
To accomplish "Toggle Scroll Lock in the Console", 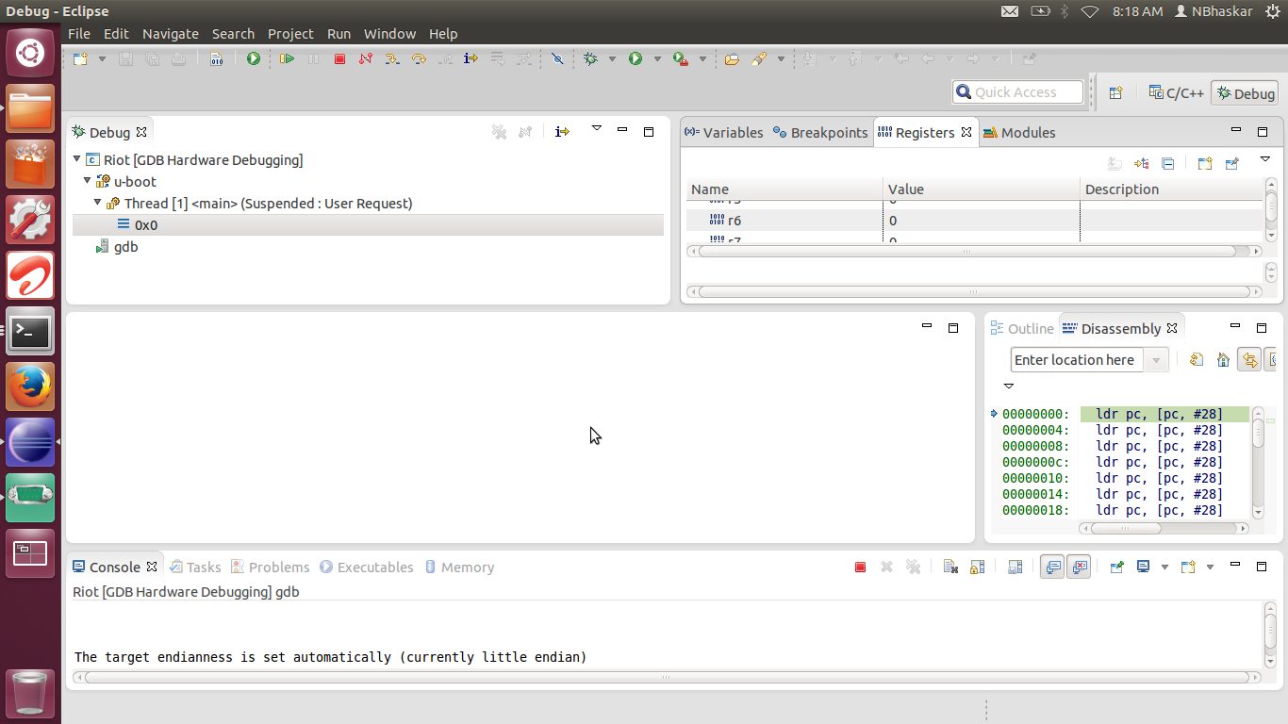I will point(977,568).
